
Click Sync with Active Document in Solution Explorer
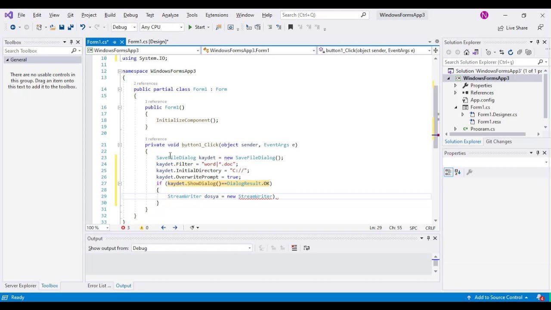coord(501,52)
